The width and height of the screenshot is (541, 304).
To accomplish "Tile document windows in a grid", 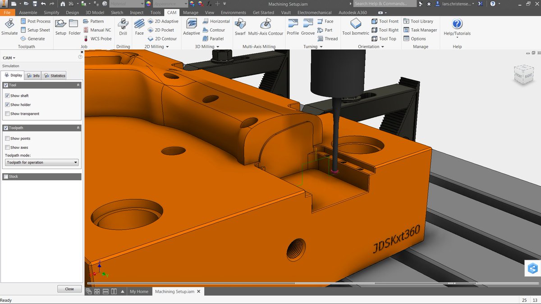I will click(97, 291).
